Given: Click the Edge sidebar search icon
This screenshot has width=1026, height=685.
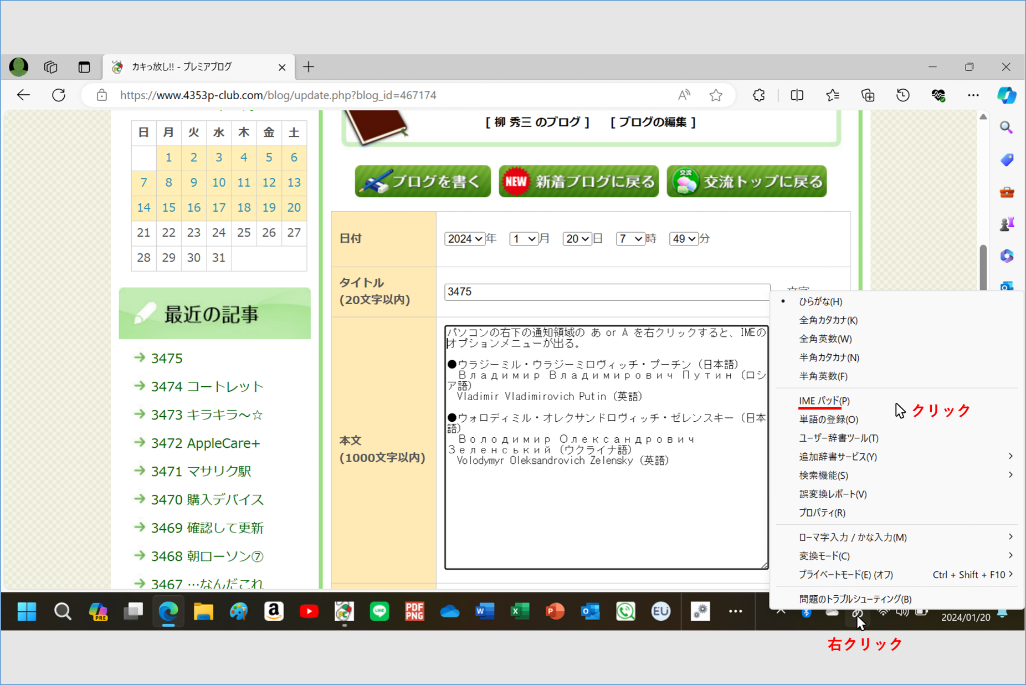Looking at the screenshot, I should pyautogui.click(x=1007, y=128).
